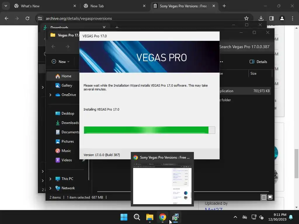This screenshot has height=224, width=299.
Task: Open muted volume tray icon
Action: (261, 217)
